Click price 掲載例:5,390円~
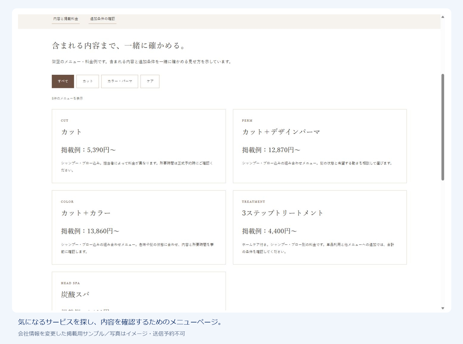This screenshot has width=463, height=344. (x=88, y=150)
